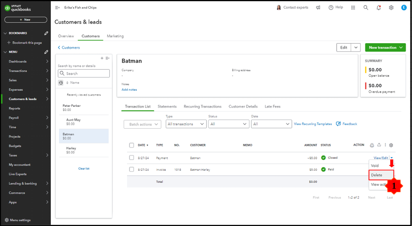412x226 pixels.
Task: Open the apps grid icon
Action: pos(353,7)
